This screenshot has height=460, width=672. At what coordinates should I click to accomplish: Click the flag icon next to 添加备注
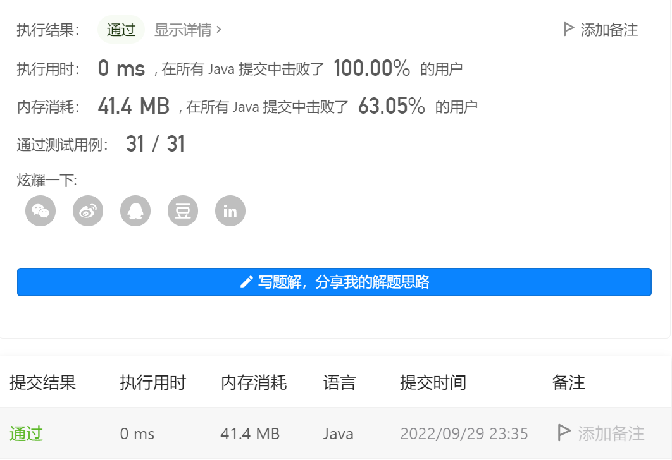pos(568,30)
